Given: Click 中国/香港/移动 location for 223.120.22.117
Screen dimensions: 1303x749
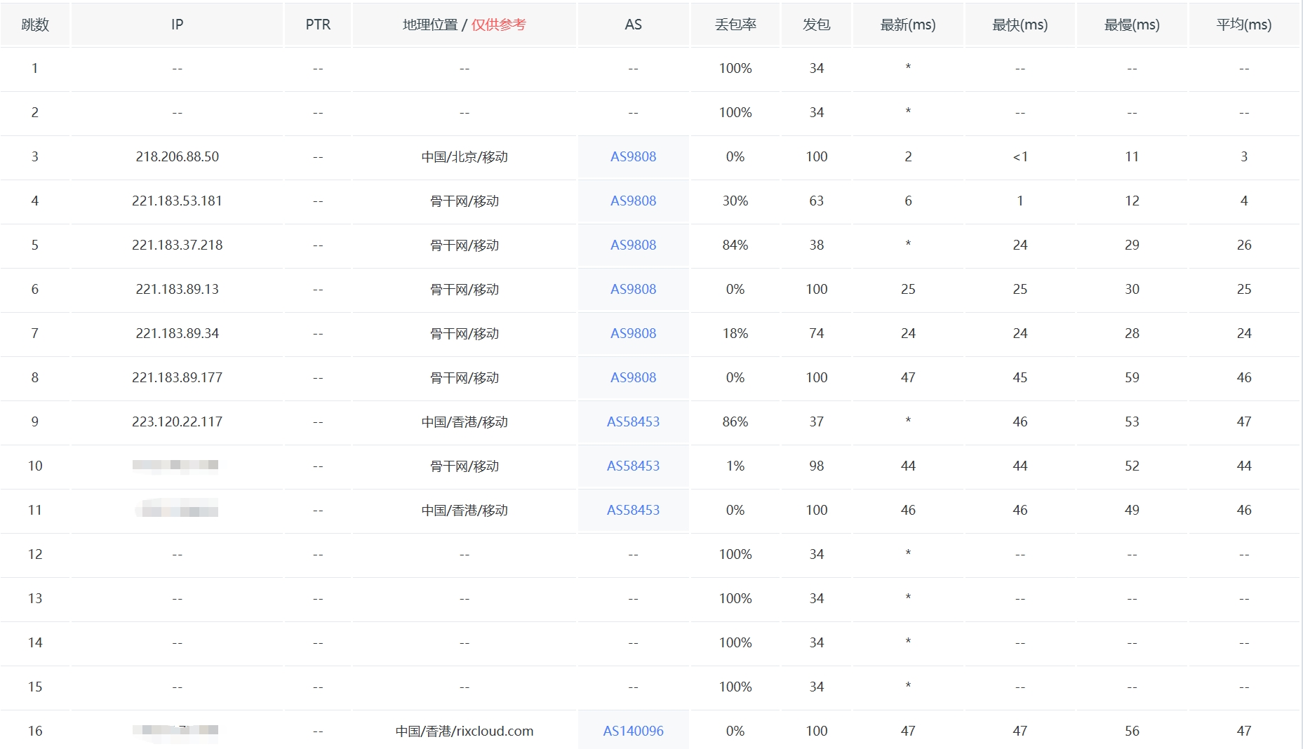Looking at the screenshot, I should 464,421.
